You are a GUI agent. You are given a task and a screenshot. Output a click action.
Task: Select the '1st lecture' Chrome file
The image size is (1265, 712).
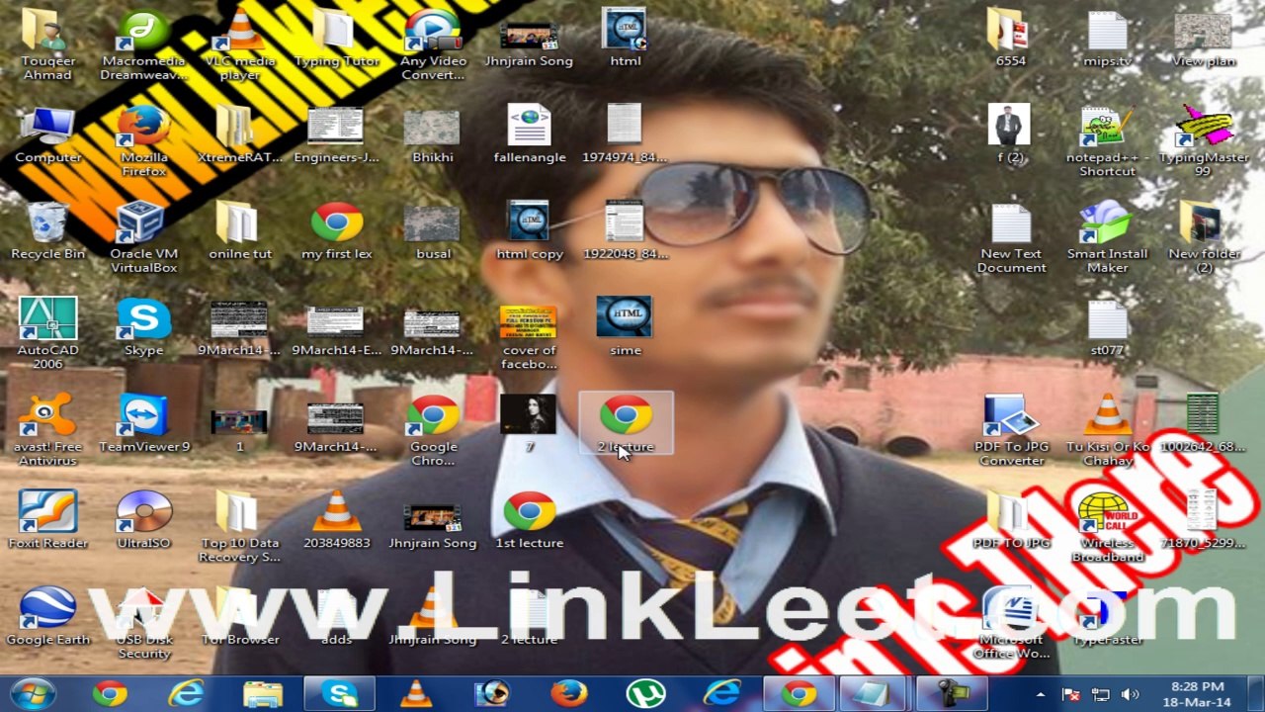(529, 520)
